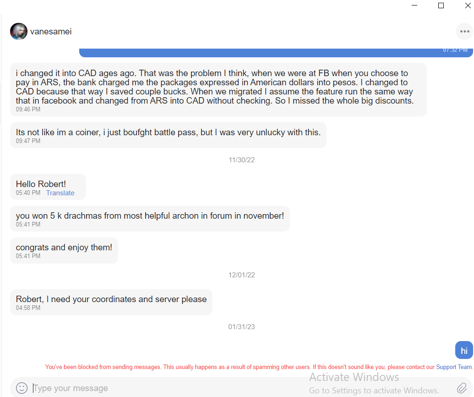
Task: Select the sent 'hi' message bubble
Action: tap(464, 350)
